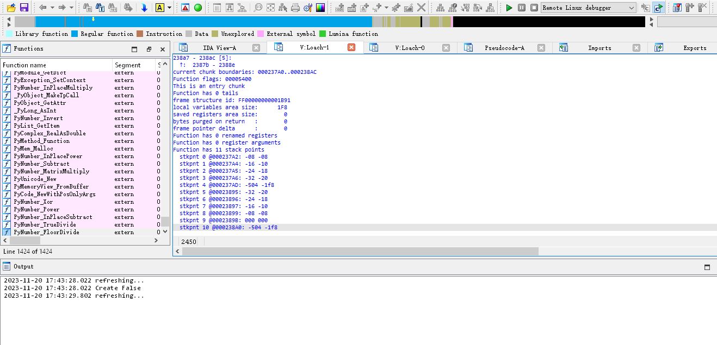Viewport: 717px width, 345px height.
Task: Sort by Function name column header
Action: coord(57,65)
